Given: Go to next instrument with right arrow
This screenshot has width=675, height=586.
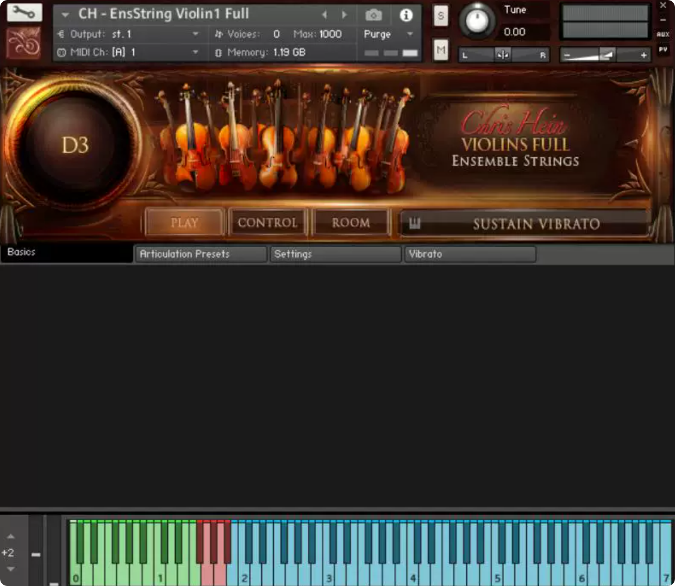Looking at the screenshot, I should coord(344,15).
